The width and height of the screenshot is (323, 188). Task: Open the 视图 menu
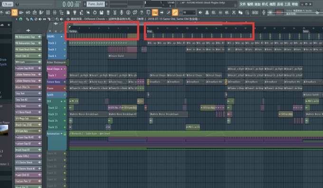pos(272,4)
